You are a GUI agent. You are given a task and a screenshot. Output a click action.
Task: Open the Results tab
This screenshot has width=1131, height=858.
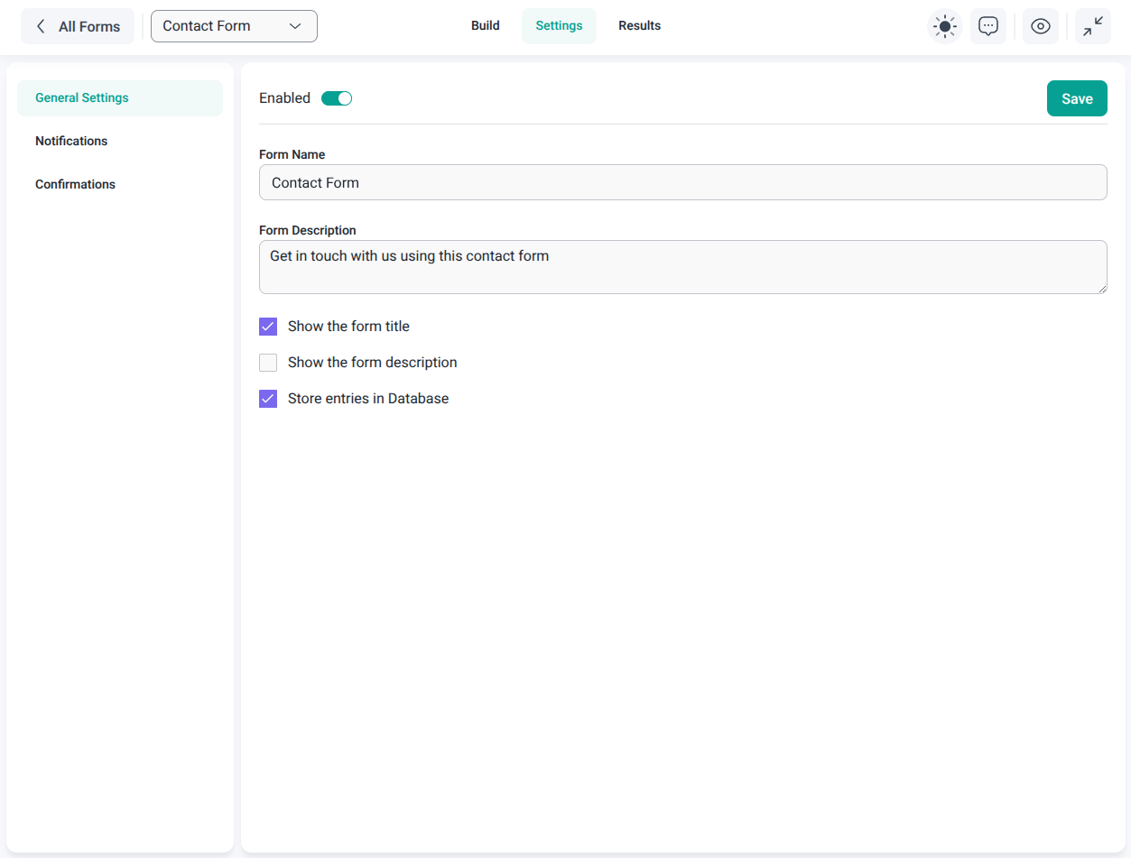[639, 25]
